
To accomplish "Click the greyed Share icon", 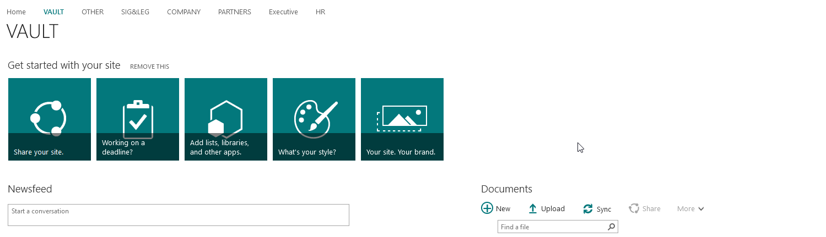I will point(634,208).
